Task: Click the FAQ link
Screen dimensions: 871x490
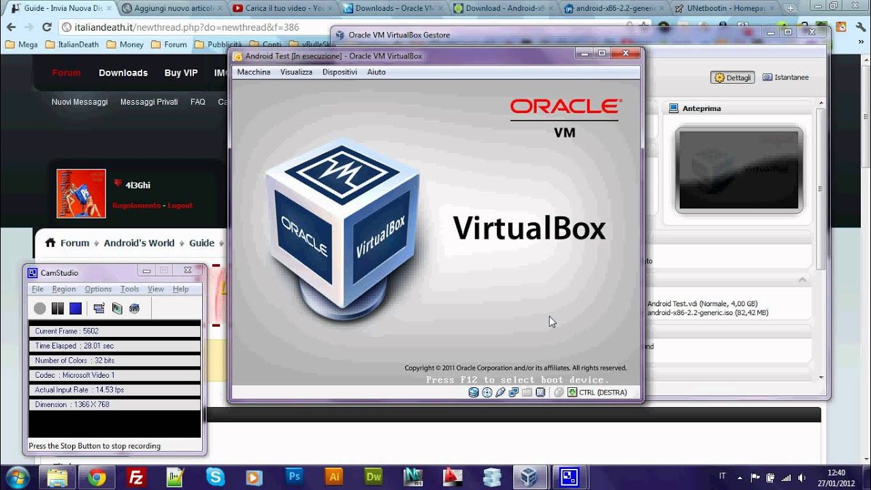Action: (198, 102)
